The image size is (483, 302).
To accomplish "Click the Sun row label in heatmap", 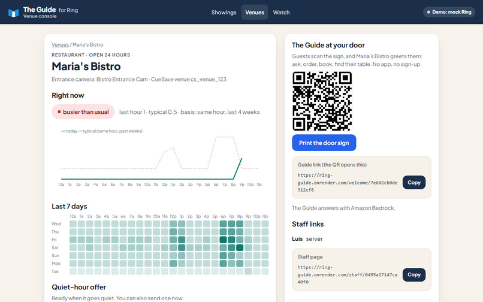I will (x=56, y=255).
